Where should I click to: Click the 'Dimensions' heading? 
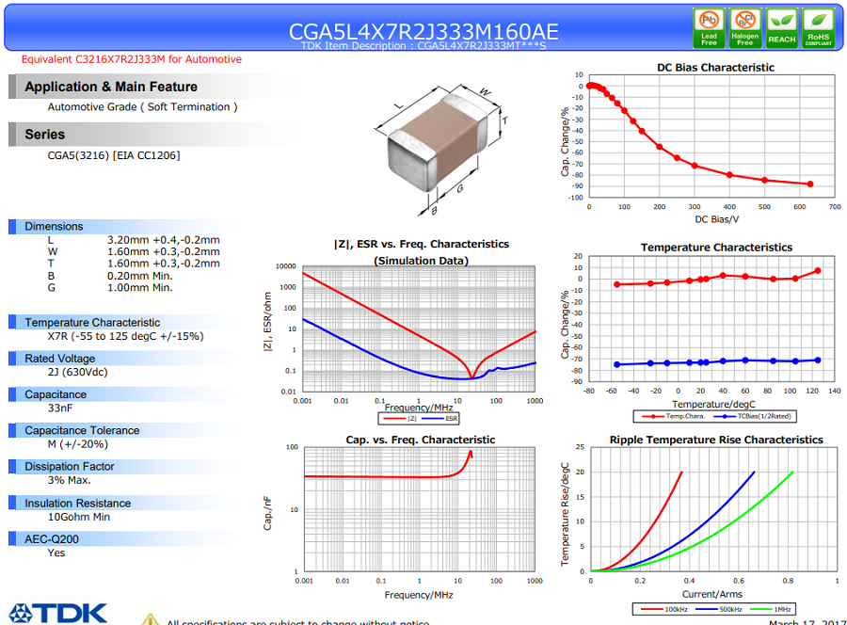(x=54, y=226)
